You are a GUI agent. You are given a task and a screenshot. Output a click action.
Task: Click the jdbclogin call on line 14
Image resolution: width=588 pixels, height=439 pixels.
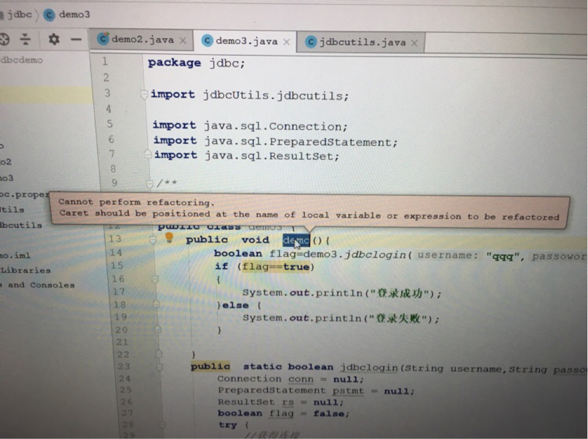(x=375, y=255)
